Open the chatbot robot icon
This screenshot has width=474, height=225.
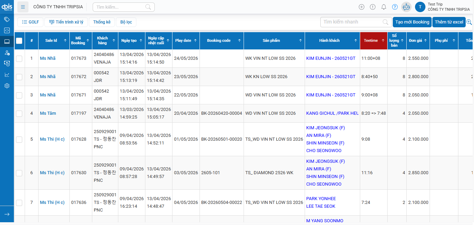coord(406,7)
